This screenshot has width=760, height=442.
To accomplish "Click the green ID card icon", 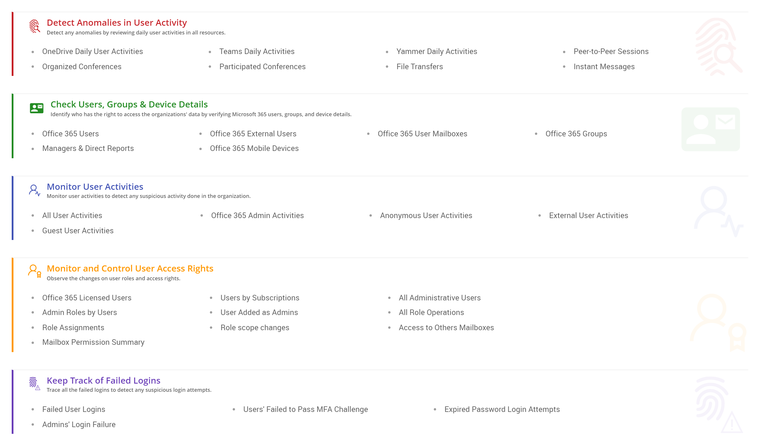I will [x=37, y=108].
